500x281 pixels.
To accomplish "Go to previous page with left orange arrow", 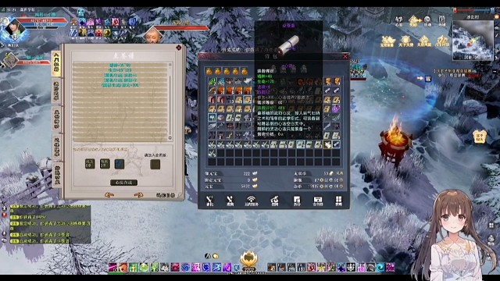I will click(109, 195).
